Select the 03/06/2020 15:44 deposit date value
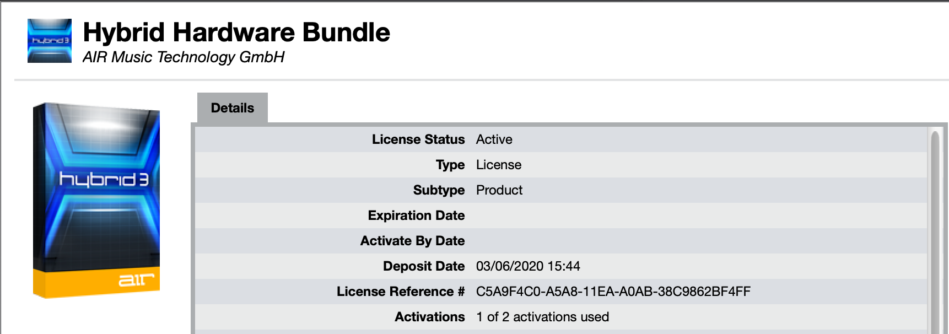This screenshot has height=334, width=949. pyautogui.click(x=528, y=266)
